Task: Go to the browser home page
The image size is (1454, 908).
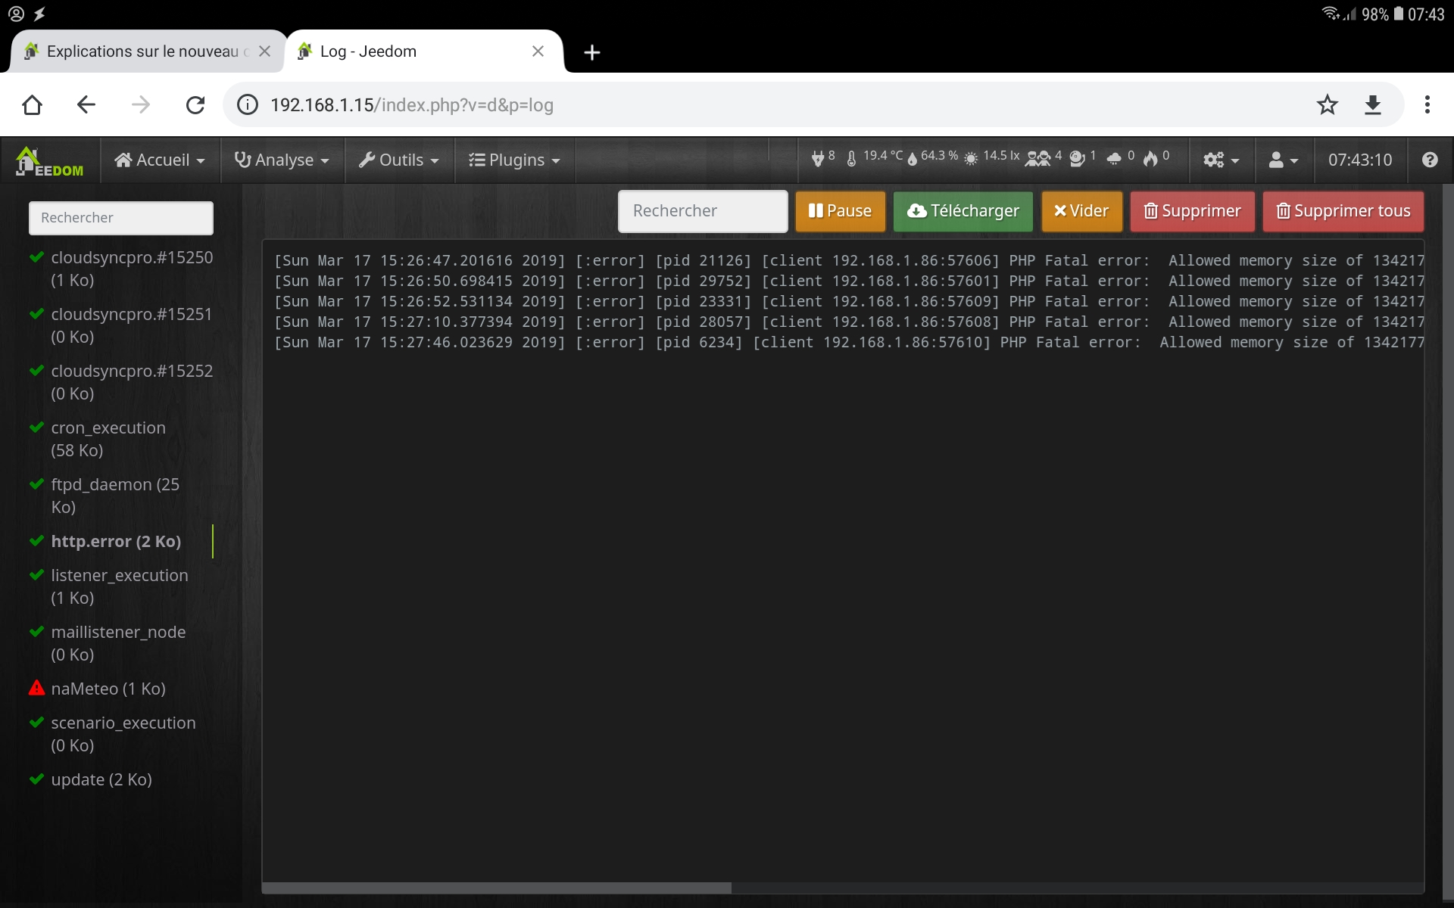Action: (32, 104)
